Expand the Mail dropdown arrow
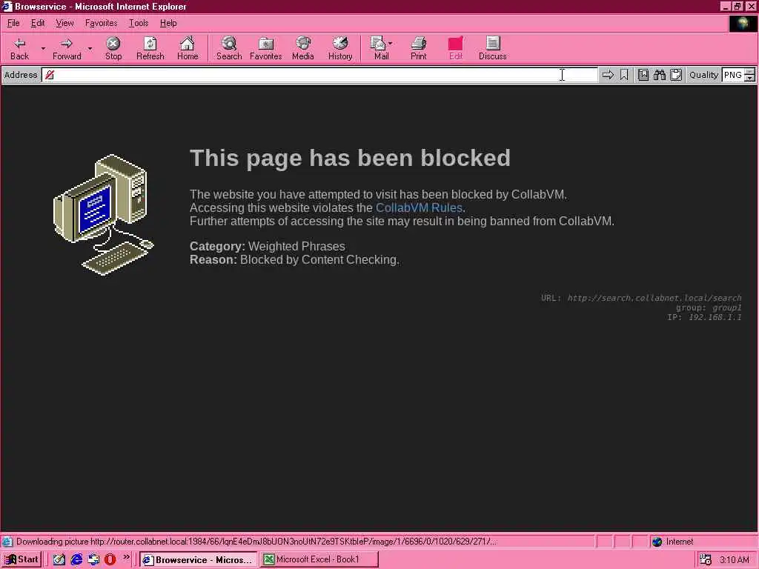759x569 pixels. point(390,44)
